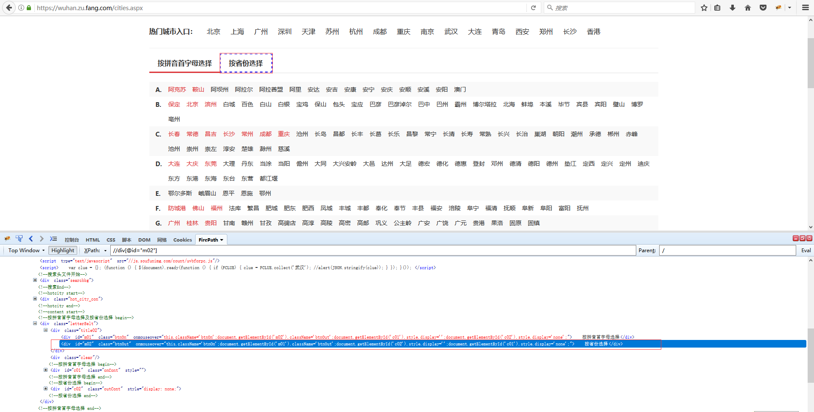Go to the home page icon
Image resolution: width=814 pixels, height=412 pixels.
748,8
